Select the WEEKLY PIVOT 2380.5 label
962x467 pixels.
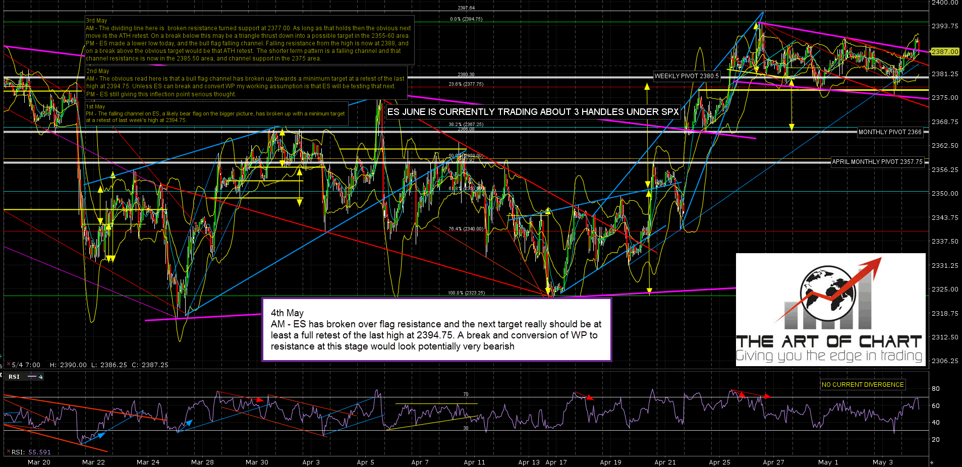686,76
